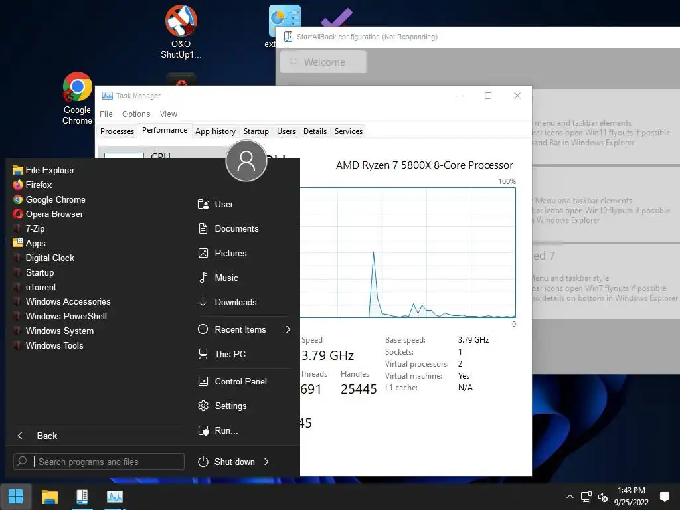Switch to Details tab
This screenshot has height=510, width=680.
click(315, 131)
